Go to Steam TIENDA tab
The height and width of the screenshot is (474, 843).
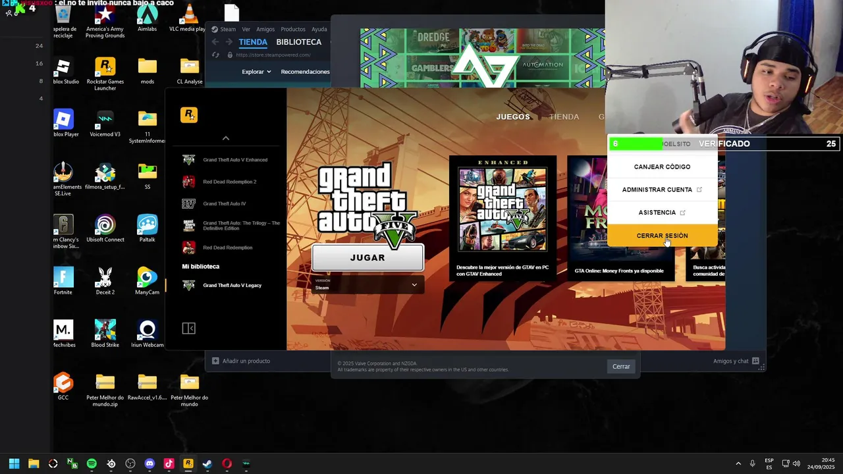coord(253,42)
